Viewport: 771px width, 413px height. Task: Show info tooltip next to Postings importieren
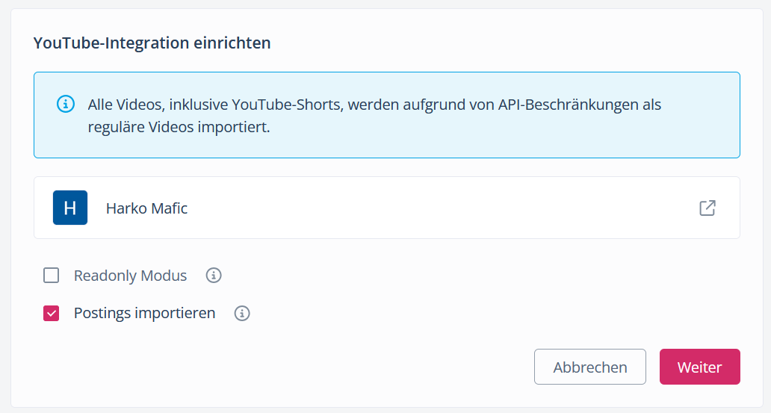(241, 314)
